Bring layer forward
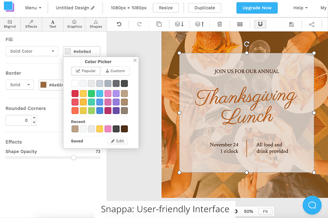328x218 pixels. click(199, 24)
